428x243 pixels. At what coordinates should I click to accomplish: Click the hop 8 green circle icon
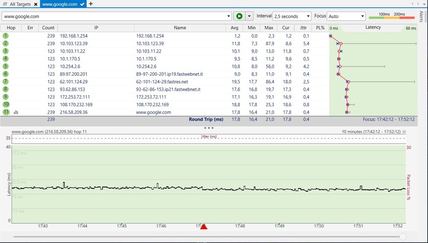[x=5, y=89]
